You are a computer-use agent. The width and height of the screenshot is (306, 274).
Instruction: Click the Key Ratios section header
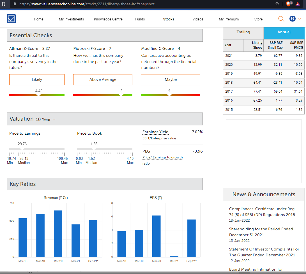tap(105, 184)
